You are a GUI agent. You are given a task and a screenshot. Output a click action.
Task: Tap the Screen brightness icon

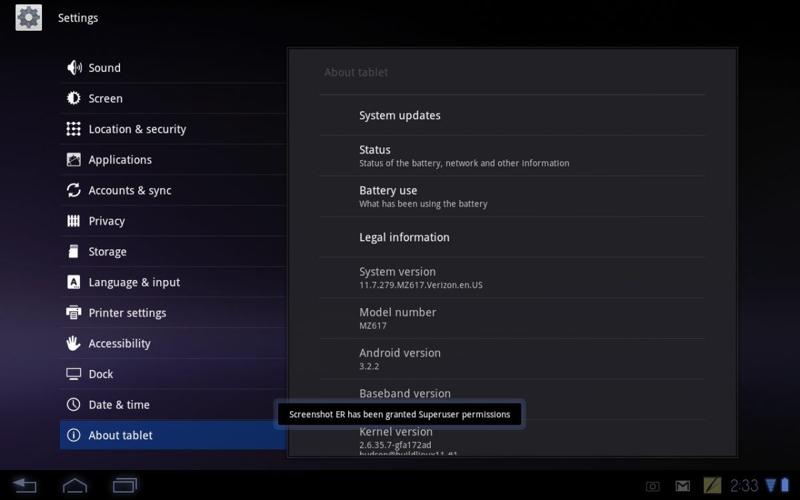[x=74, y=99]
